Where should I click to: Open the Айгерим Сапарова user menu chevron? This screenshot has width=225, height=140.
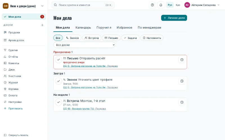tap(219, 5)
